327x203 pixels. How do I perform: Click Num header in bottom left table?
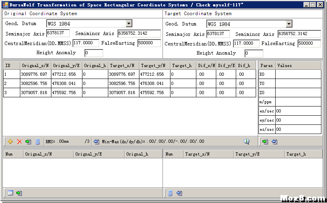click(x=14, y=154)
